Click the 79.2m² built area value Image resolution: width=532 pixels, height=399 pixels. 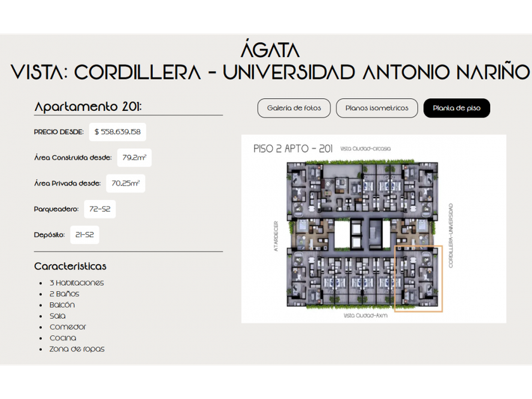pos(134,158)
